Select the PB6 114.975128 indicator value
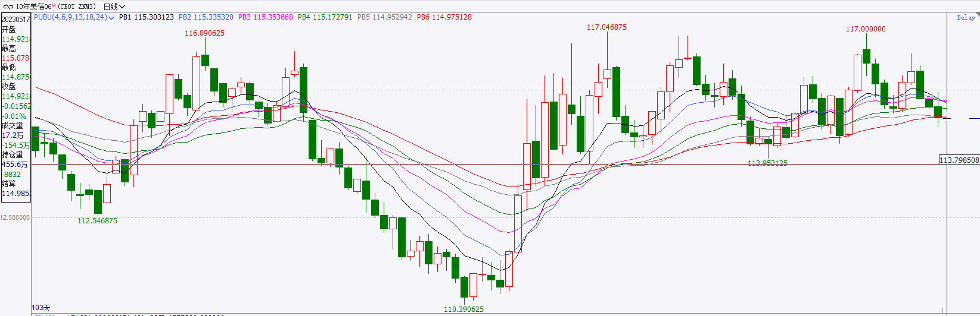Viewport: 980px width, 316px height. (x=444, y=17)
